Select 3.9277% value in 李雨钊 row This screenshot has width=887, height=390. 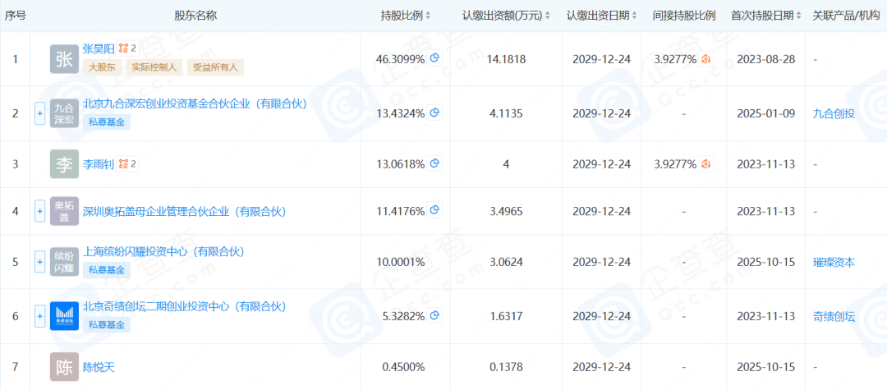click(x=675, y=164)
